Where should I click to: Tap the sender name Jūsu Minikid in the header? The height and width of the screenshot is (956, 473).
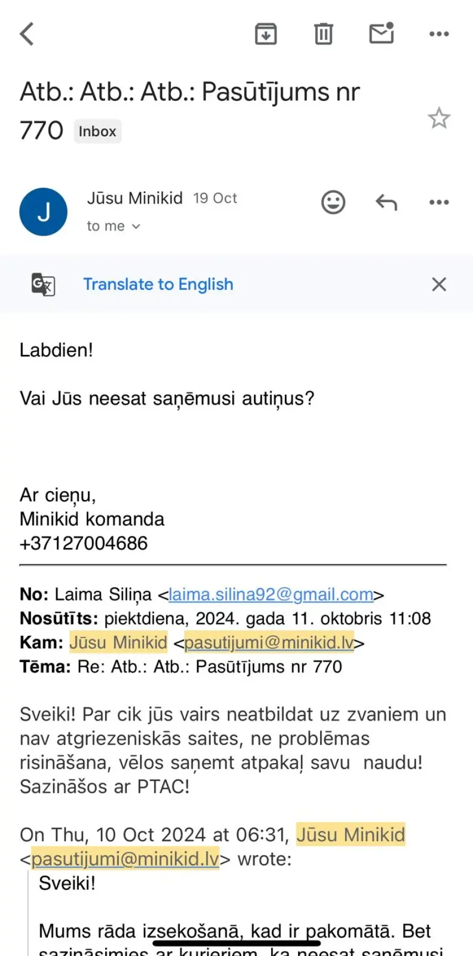135,198
